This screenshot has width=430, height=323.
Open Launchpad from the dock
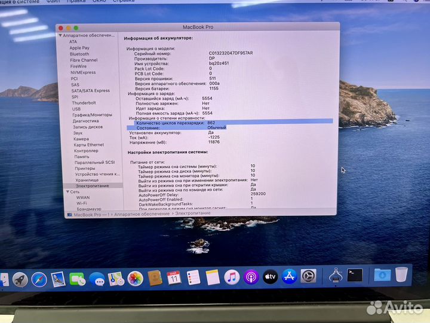click(20, 279)
